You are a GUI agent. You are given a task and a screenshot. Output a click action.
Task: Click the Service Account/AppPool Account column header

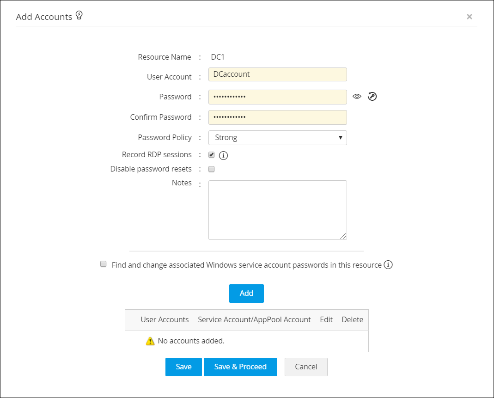pyautogui.click(x=254, y=319)
